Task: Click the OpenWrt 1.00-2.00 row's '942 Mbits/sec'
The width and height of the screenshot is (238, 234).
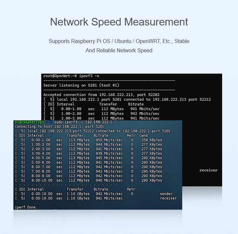Action: (x=145, y=114)
